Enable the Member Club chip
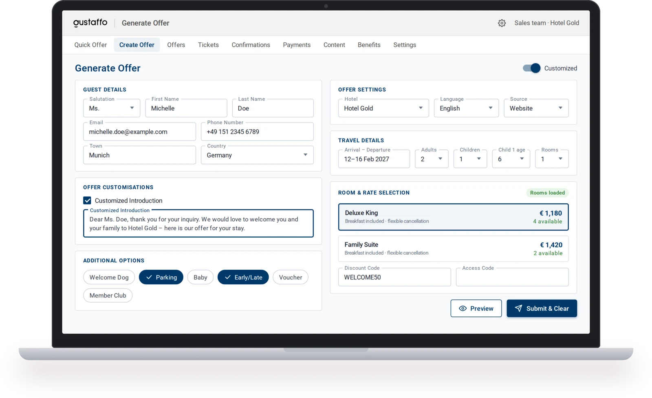The height and width of the screenshot is (398, 652). [108, 295]
